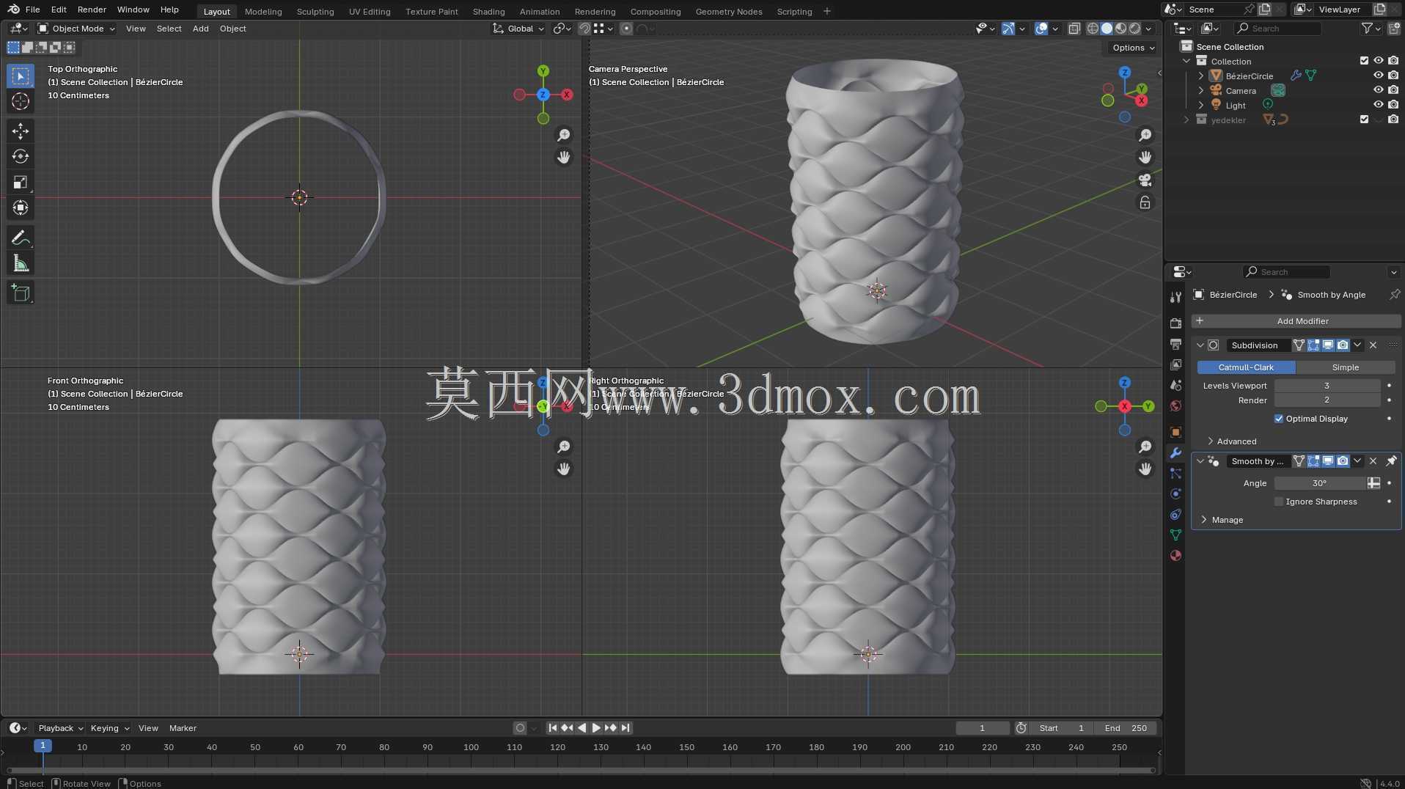
Task: Activate the Transform tool
Action: coord(21,208)
